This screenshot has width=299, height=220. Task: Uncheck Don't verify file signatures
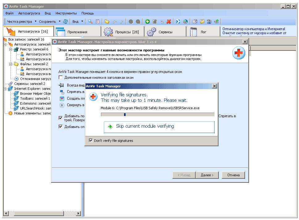click(91, 141)
